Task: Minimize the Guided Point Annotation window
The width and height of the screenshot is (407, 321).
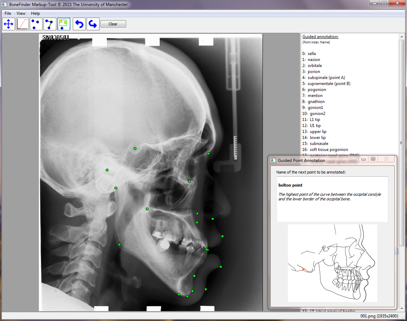Action: [x=363, y=159]
